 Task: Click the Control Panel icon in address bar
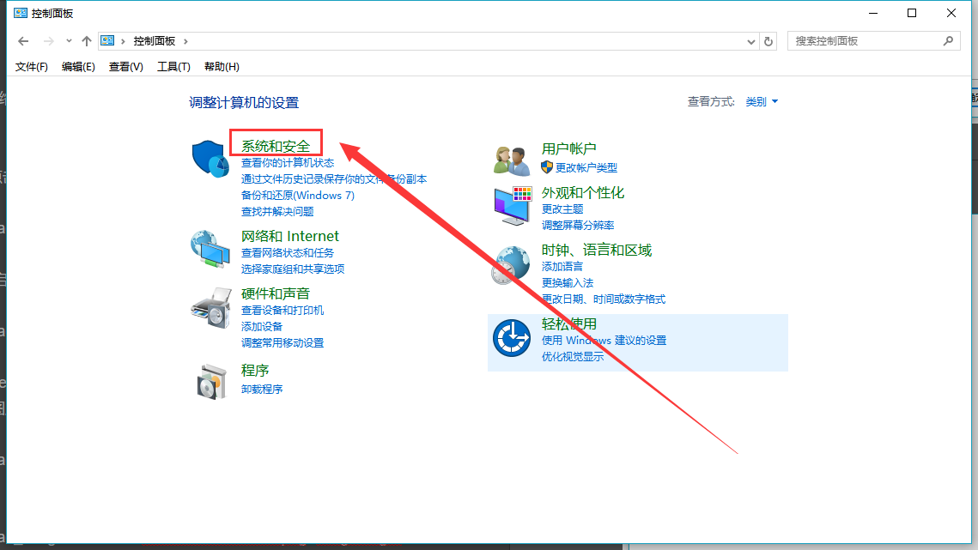[107, 40]
